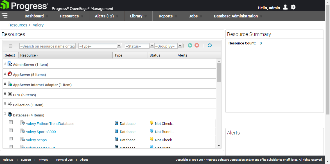Check the valery.Sports3000 checkbox
Viewport: 330px width, 164px height.
point(11,131)
